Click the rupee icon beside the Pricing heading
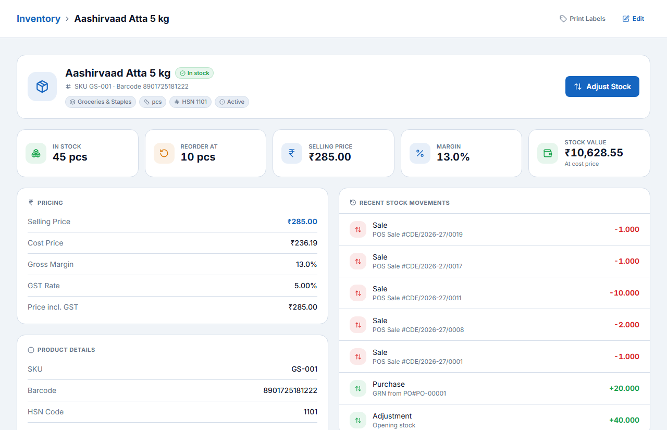Screen dimensions: 667x430 [x=31, y=203]
